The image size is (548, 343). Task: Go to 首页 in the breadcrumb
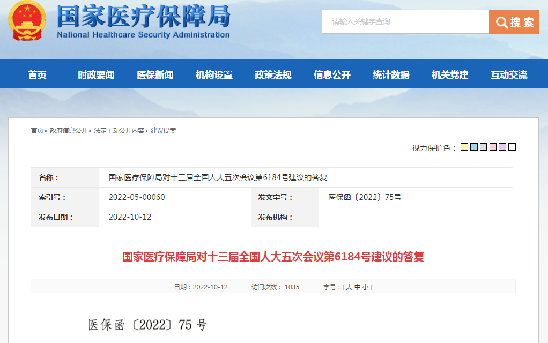click(37, 131)
